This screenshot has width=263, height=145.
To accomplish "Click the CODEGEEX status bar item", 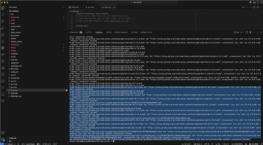I will (237, 144).
